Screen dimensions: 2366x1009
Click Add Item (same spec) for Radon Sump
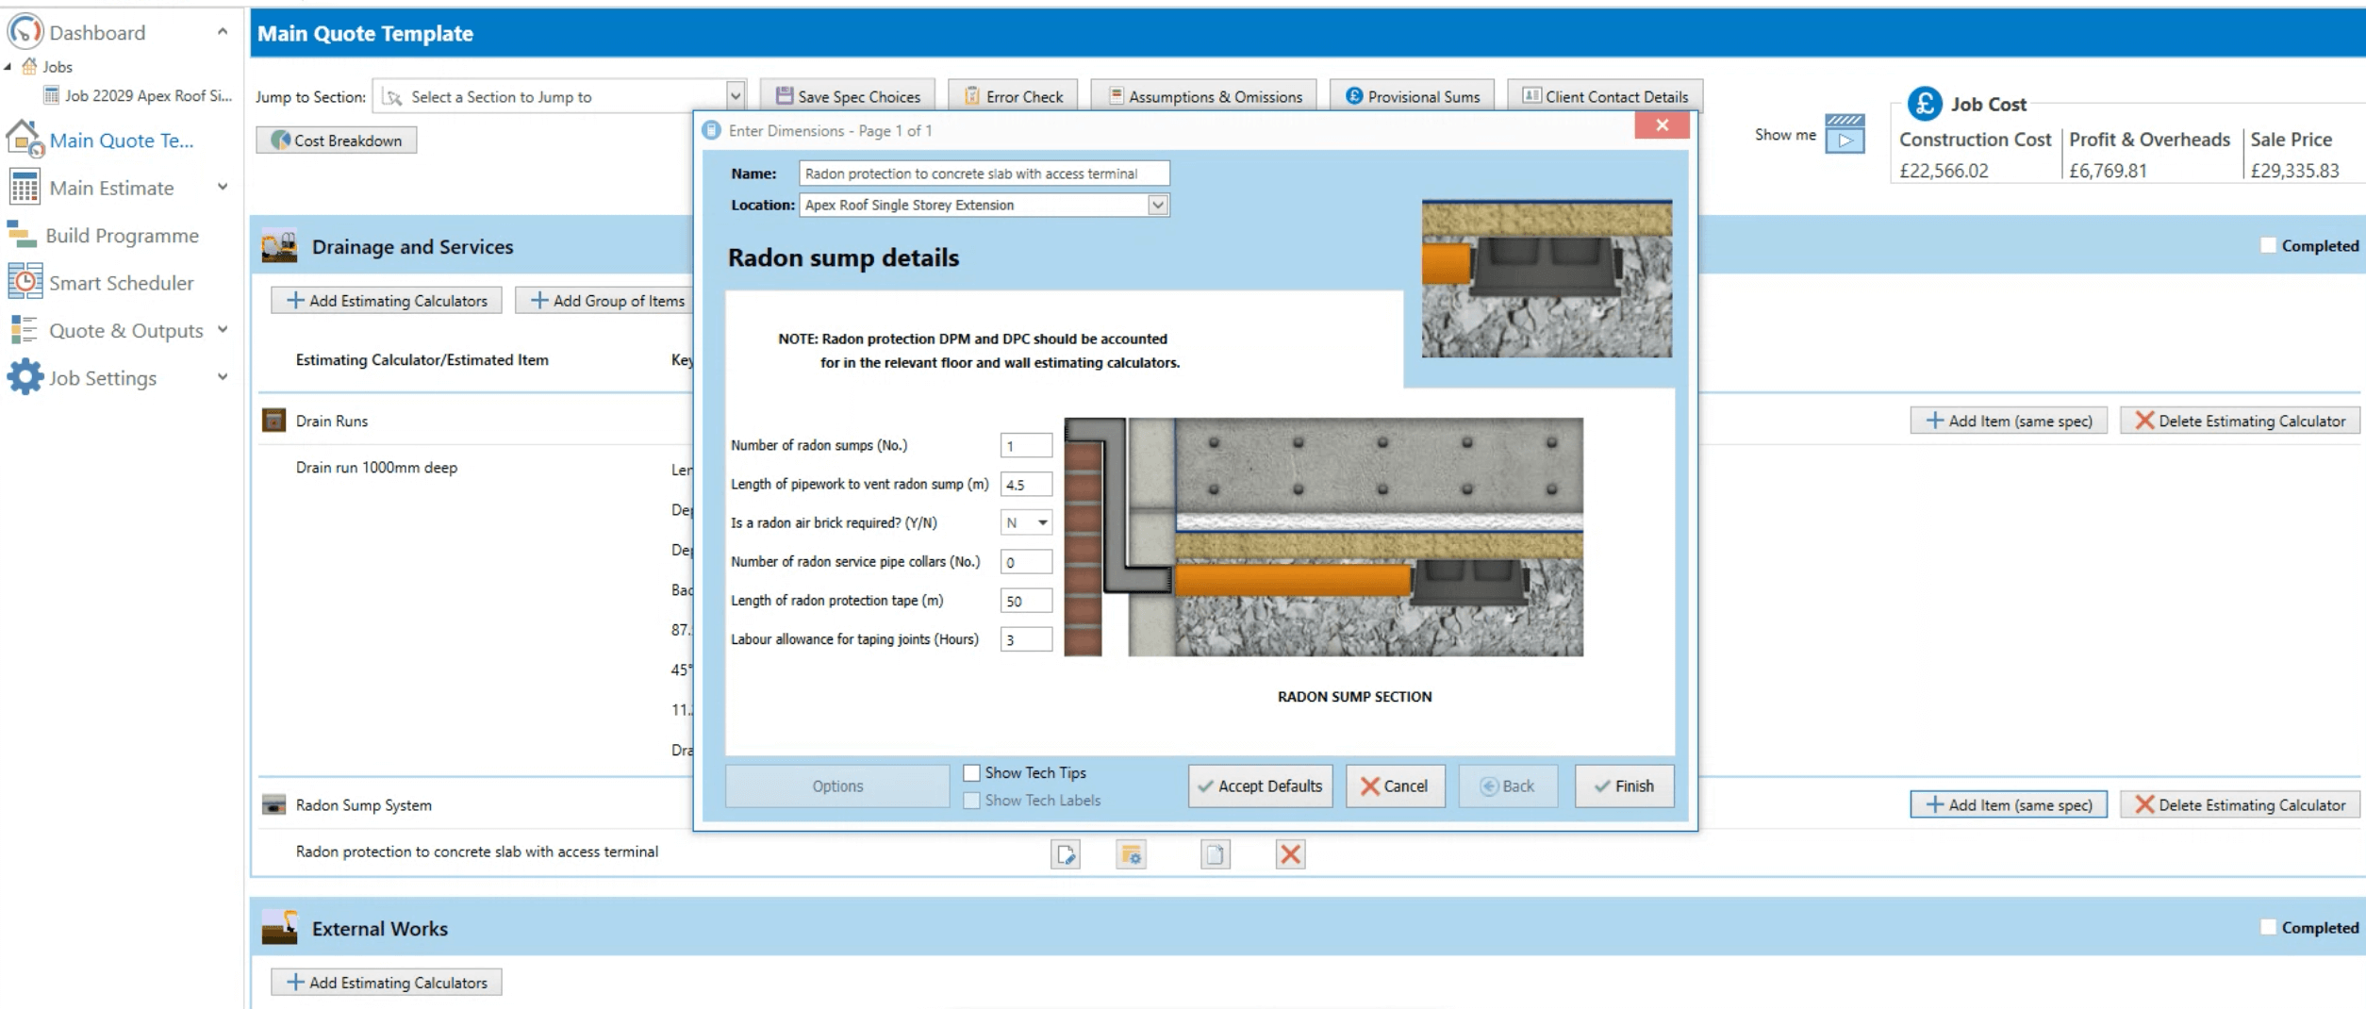click(2009, 804)
